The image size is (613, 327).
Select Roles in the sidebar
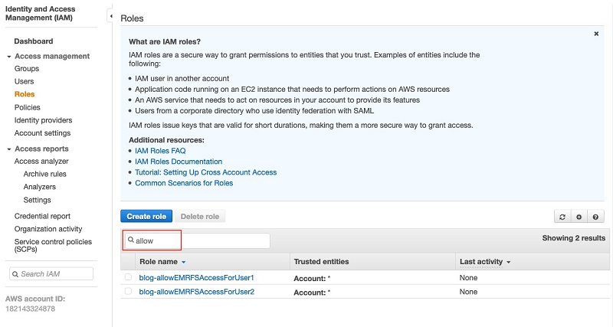point(25,94)
